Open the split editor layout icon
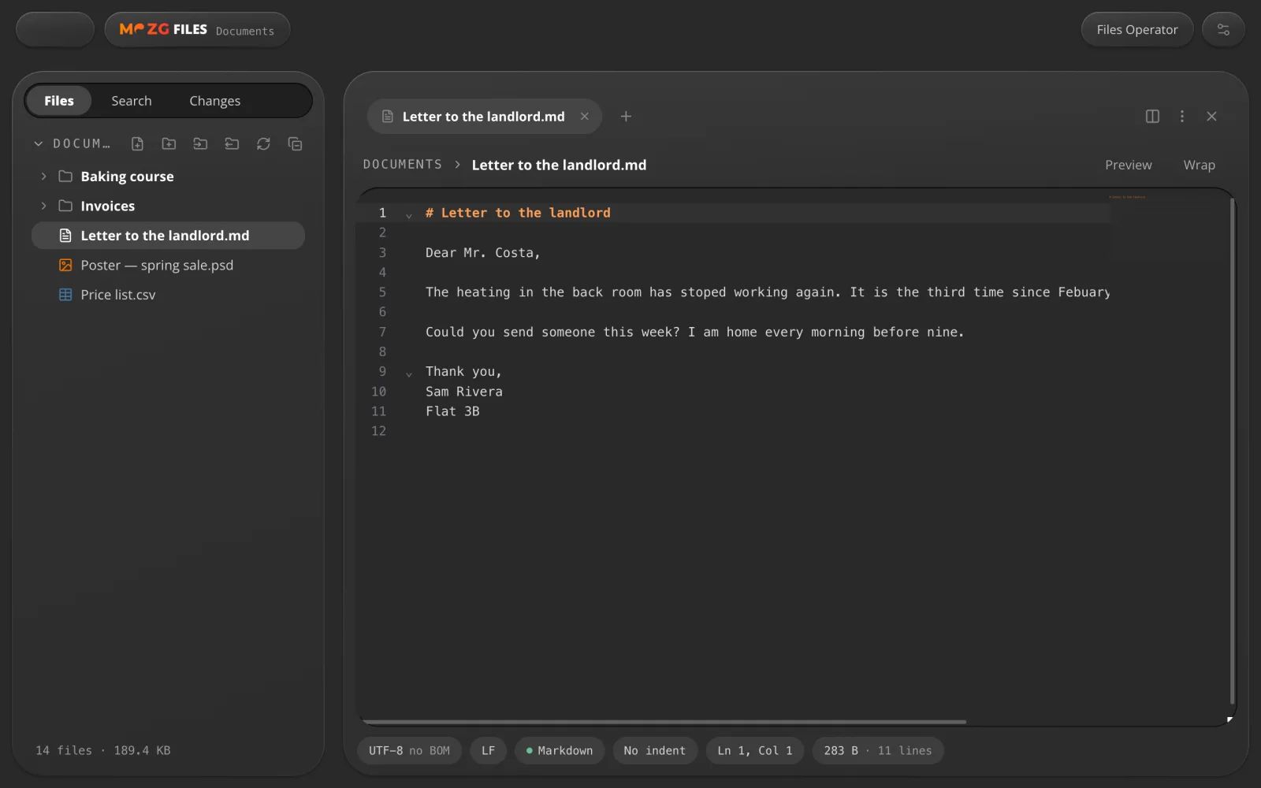Image resolution: width=1261 pixels, height=788 pixels. click(x=1152, y=116)
